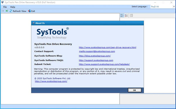Viewport: 176px width, 109px height.
Task: Open the Help menu
Action: pyautogui.click(x=13, y=7)
